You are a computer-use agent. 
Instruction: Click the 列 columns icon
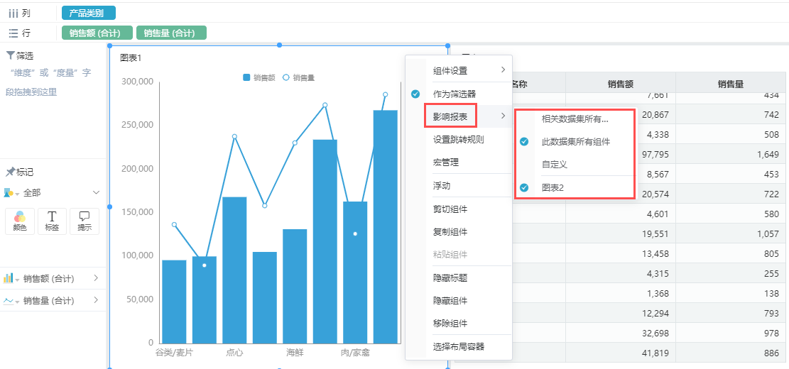13,13
